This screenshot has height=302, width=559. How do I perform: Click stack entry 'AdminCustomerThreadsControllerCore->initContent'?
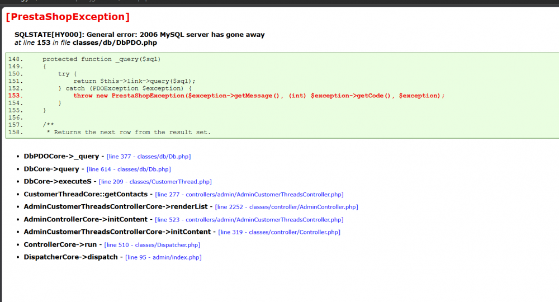(x=117, y=232)
